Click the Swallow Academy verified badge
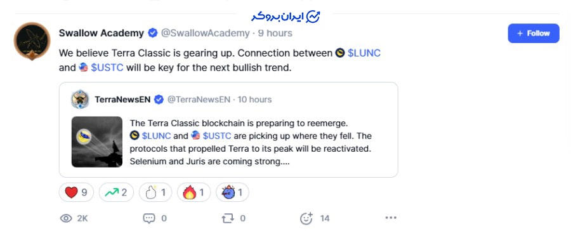The height and width of the screenshot is (231, 571). [152, 33]
